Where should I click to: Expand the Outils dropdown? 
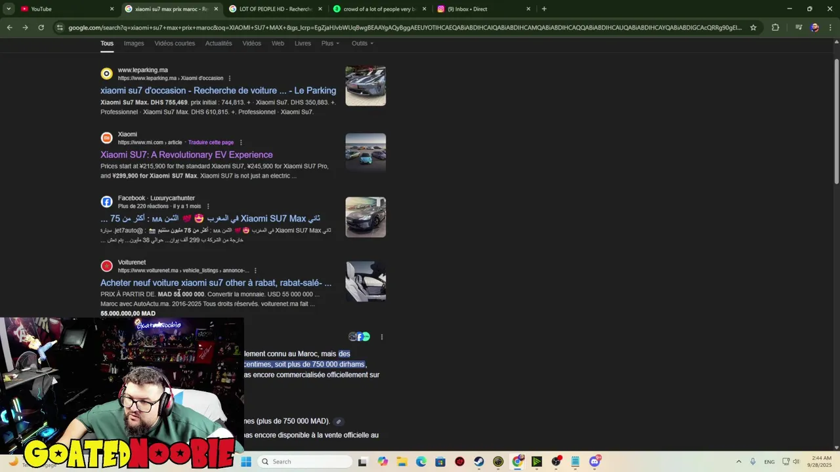[x=362, y=43]
